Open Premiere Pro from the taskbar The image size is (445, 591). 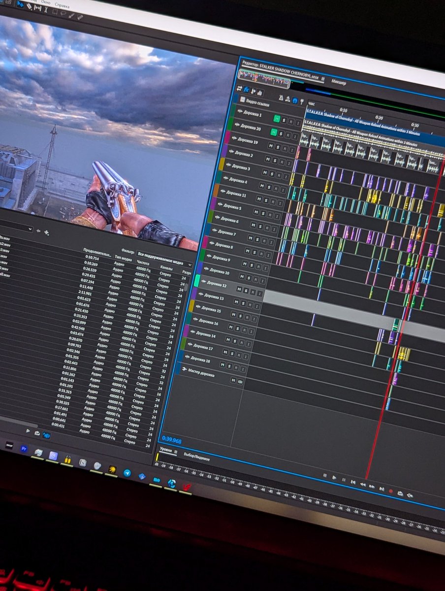point(24,449)
